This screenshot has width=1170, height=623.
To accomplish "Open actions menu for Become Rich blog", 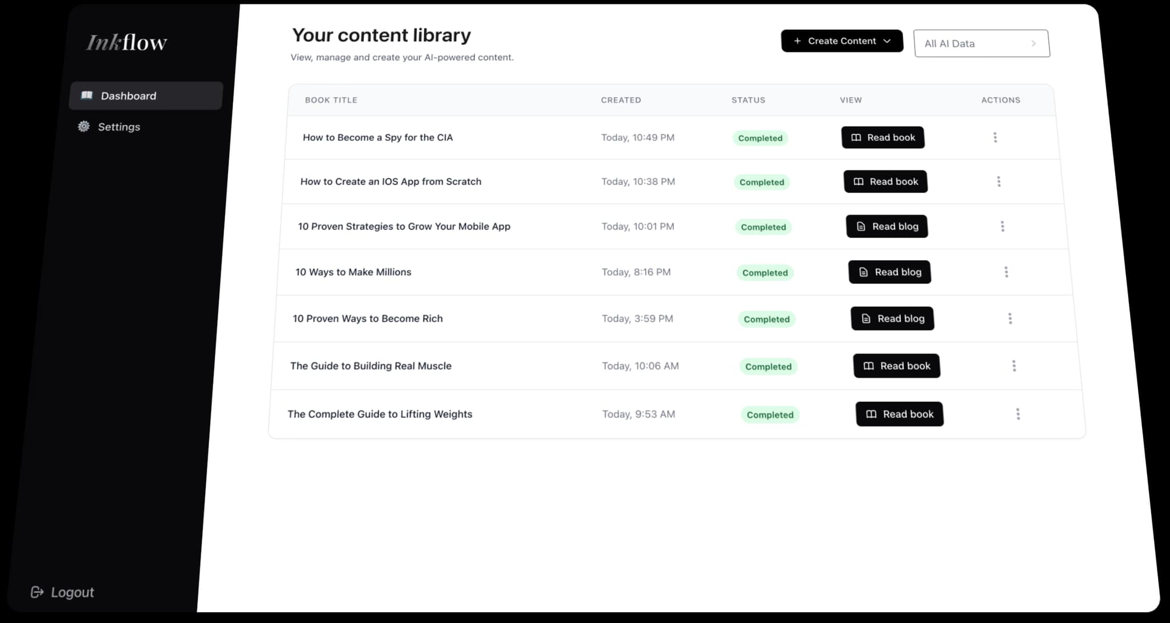I will point(1009,318).
